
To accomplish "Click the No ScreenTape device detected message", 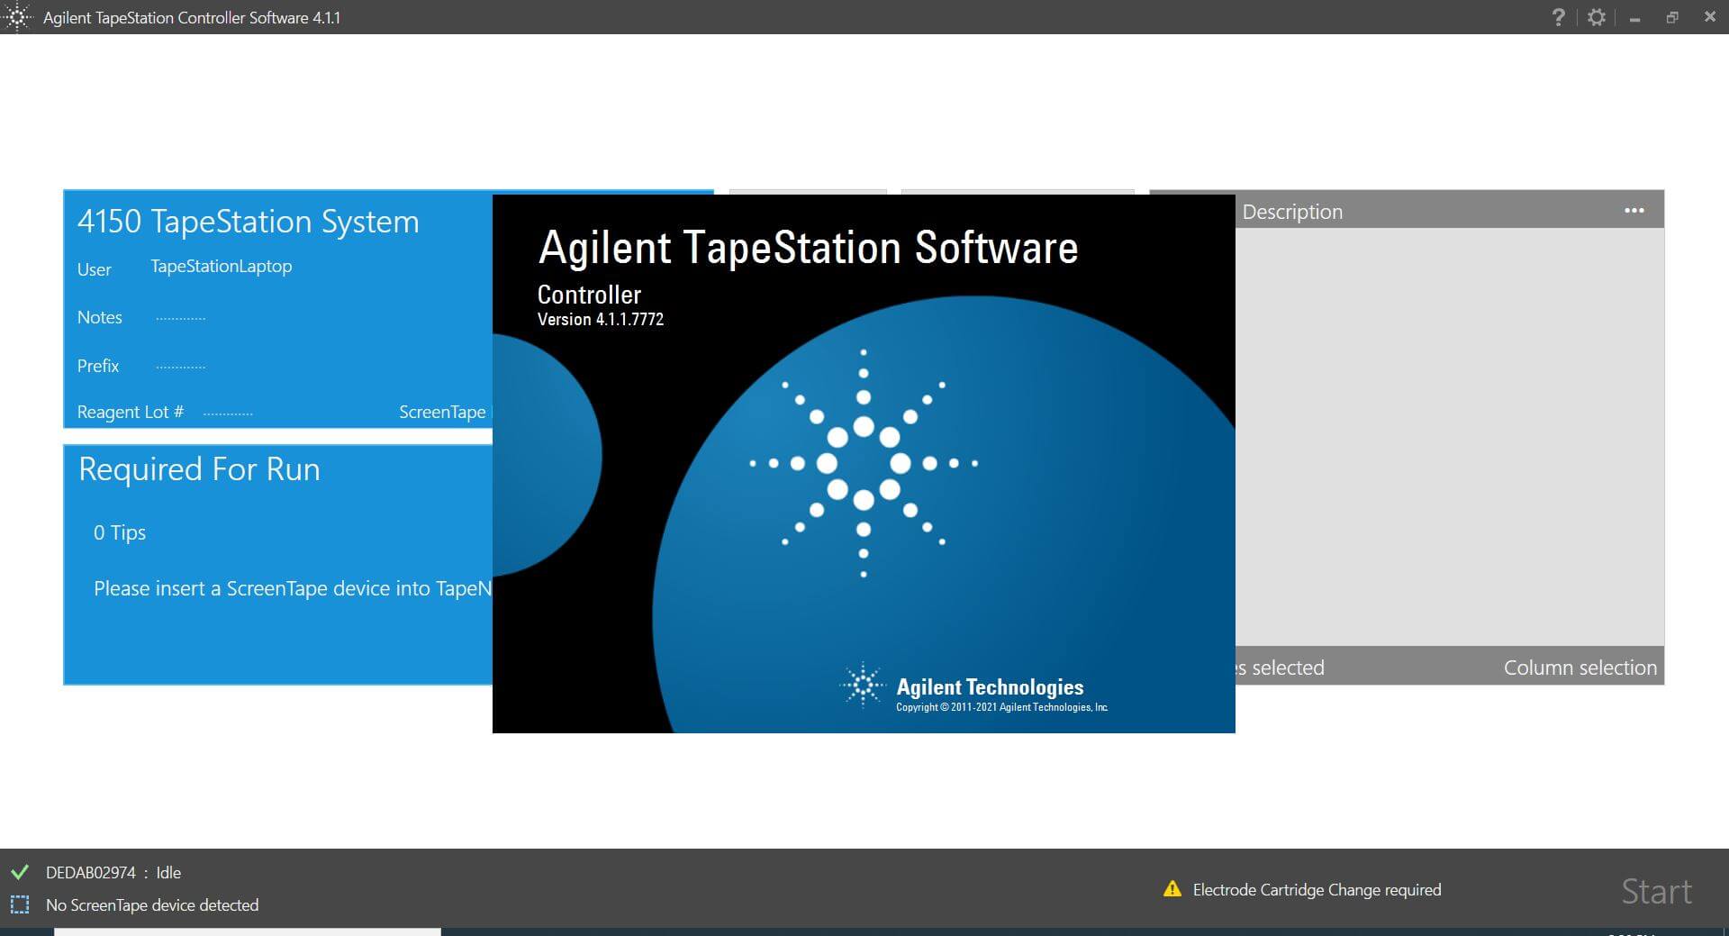I will [x=152, y=905].
